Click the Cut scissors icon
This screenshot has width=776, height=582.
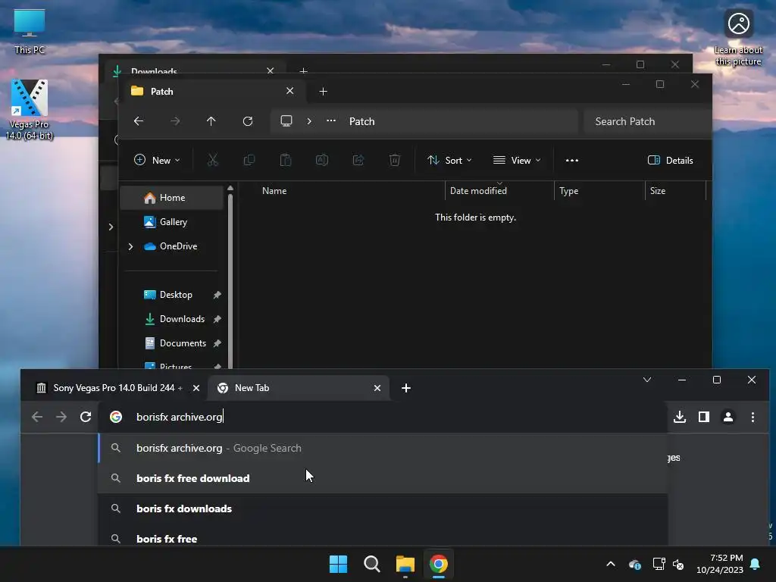pos(213,161)
